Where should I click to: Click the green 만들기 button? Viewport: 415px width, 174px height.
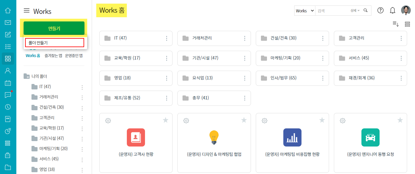(x=54, y=28)
